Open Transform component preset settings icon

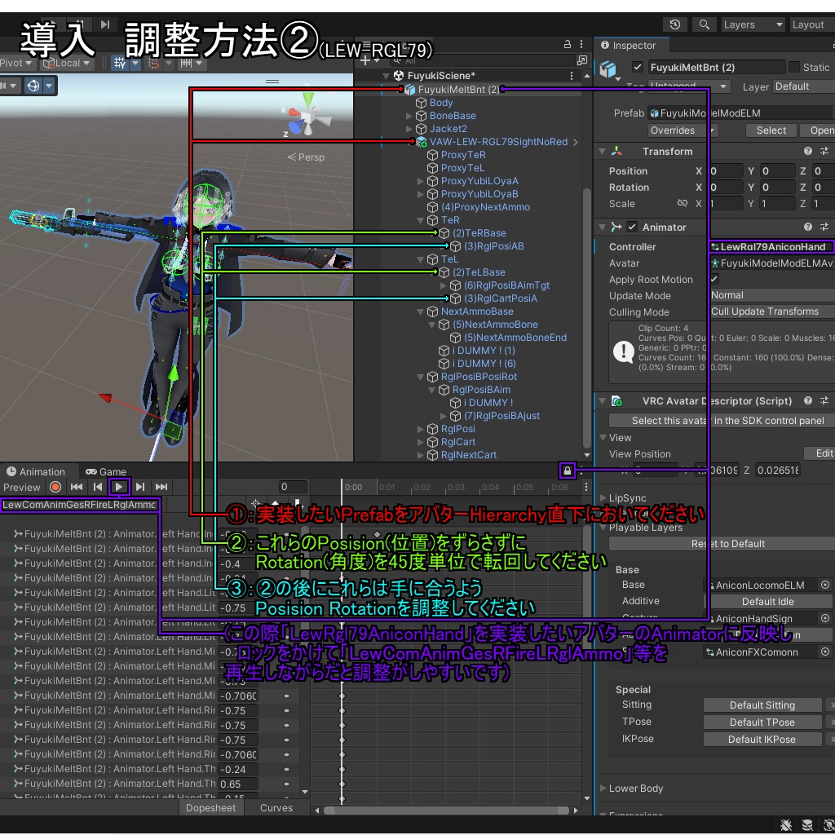[824, 151]
